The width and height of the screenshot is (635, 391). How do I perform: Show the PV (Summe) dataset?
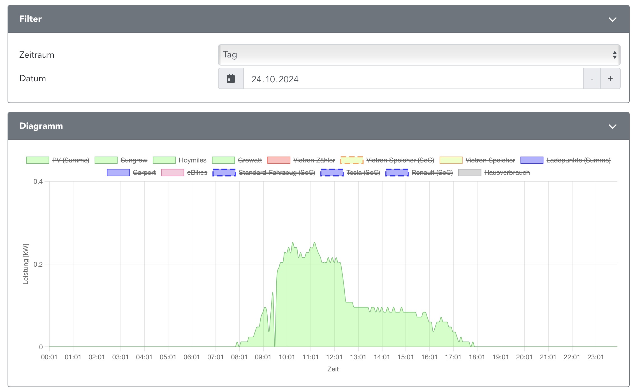point(71,160)
